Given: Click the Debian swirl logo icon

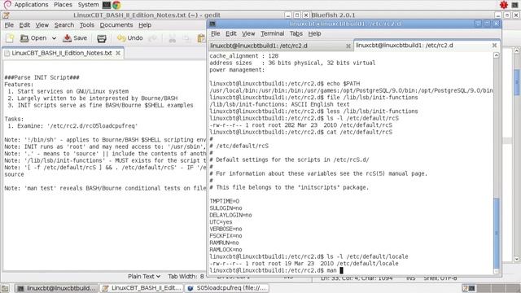Looking at the screenshot, I should (x=7, y=5).
